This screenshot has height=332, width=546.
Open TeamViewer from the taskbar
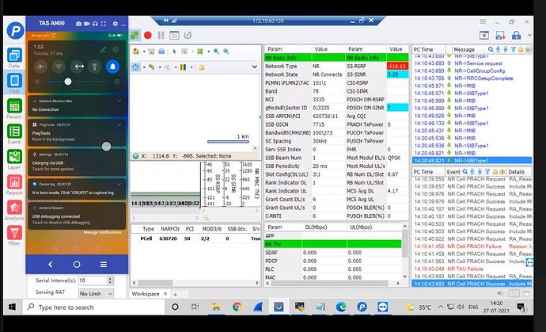[383, 307]
